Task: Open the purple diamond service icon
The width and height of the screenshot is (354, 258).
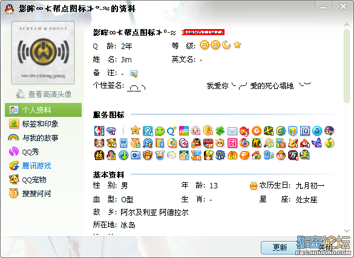Action: pyautogui.click(x=111, y=131)
